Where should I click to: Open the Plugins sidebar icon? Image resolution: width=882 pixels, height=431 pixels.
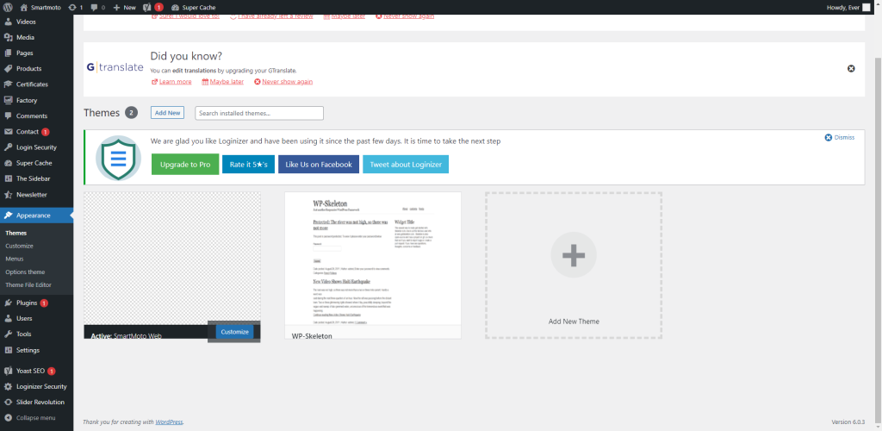8,303
